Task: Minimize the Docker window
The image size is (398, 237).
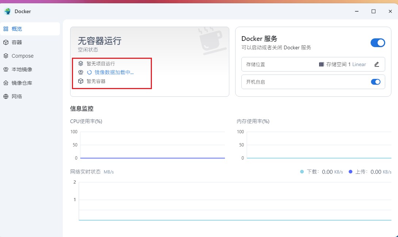Action: 357,11
